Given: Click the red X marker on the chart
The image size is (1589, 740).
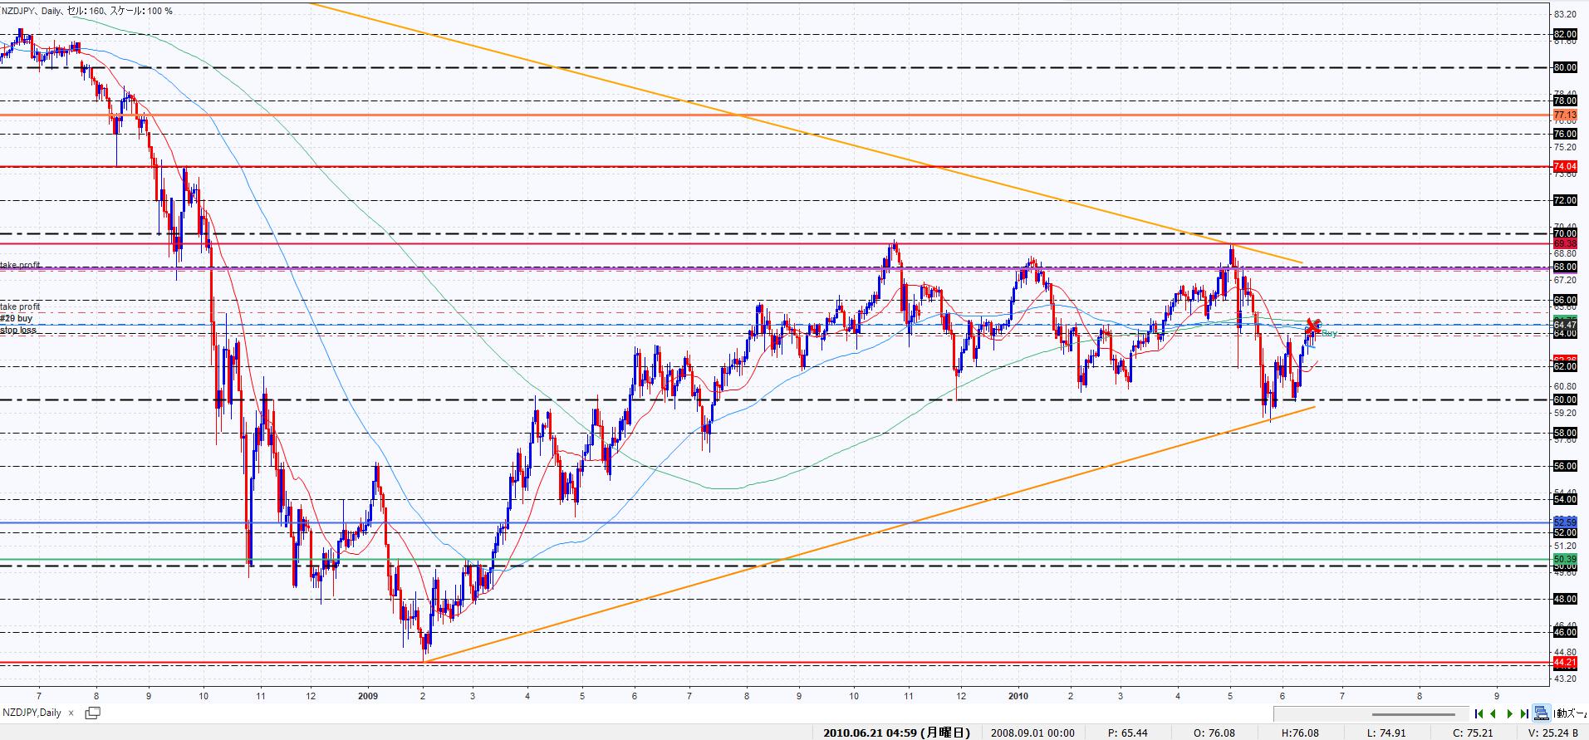Looking at the screenshot, I should pos(1313,325).
